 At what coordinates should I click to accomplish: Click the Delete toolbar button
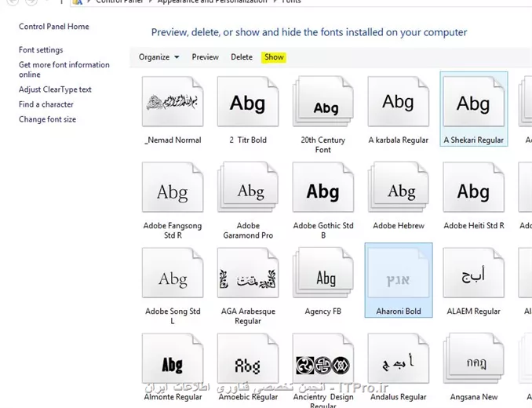(x=242, y=57)
